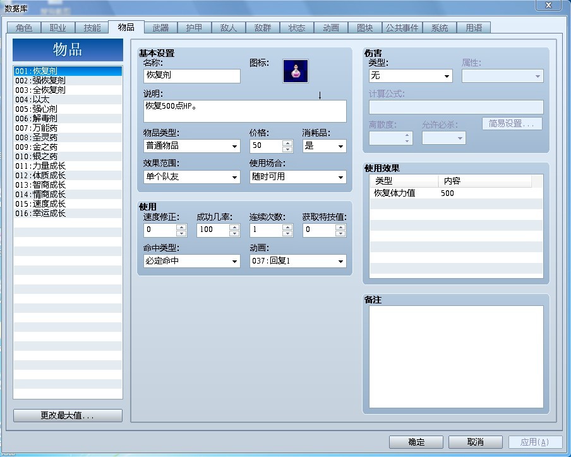The height and width of the screenshot is (457, 571).
Task: Expand the 物品类型 dropdown
Action: click(x=192, y=146)
